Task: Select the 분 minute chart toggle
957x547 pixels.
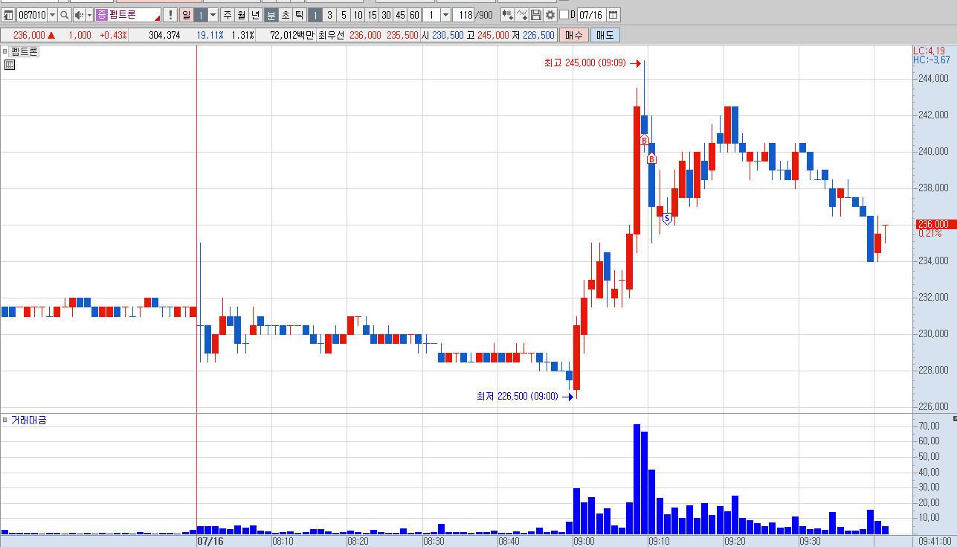Action: [x=271, y=15]
